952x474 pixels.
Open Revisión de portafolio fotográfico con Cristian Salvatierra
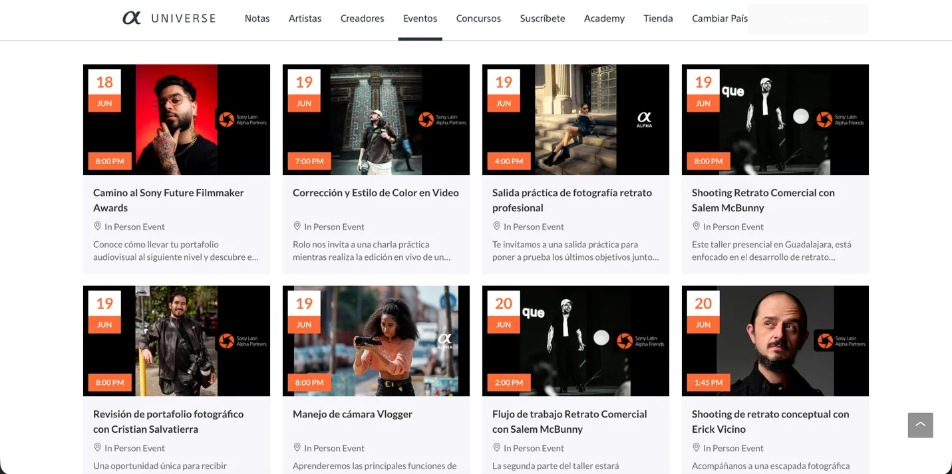(168, 421)
